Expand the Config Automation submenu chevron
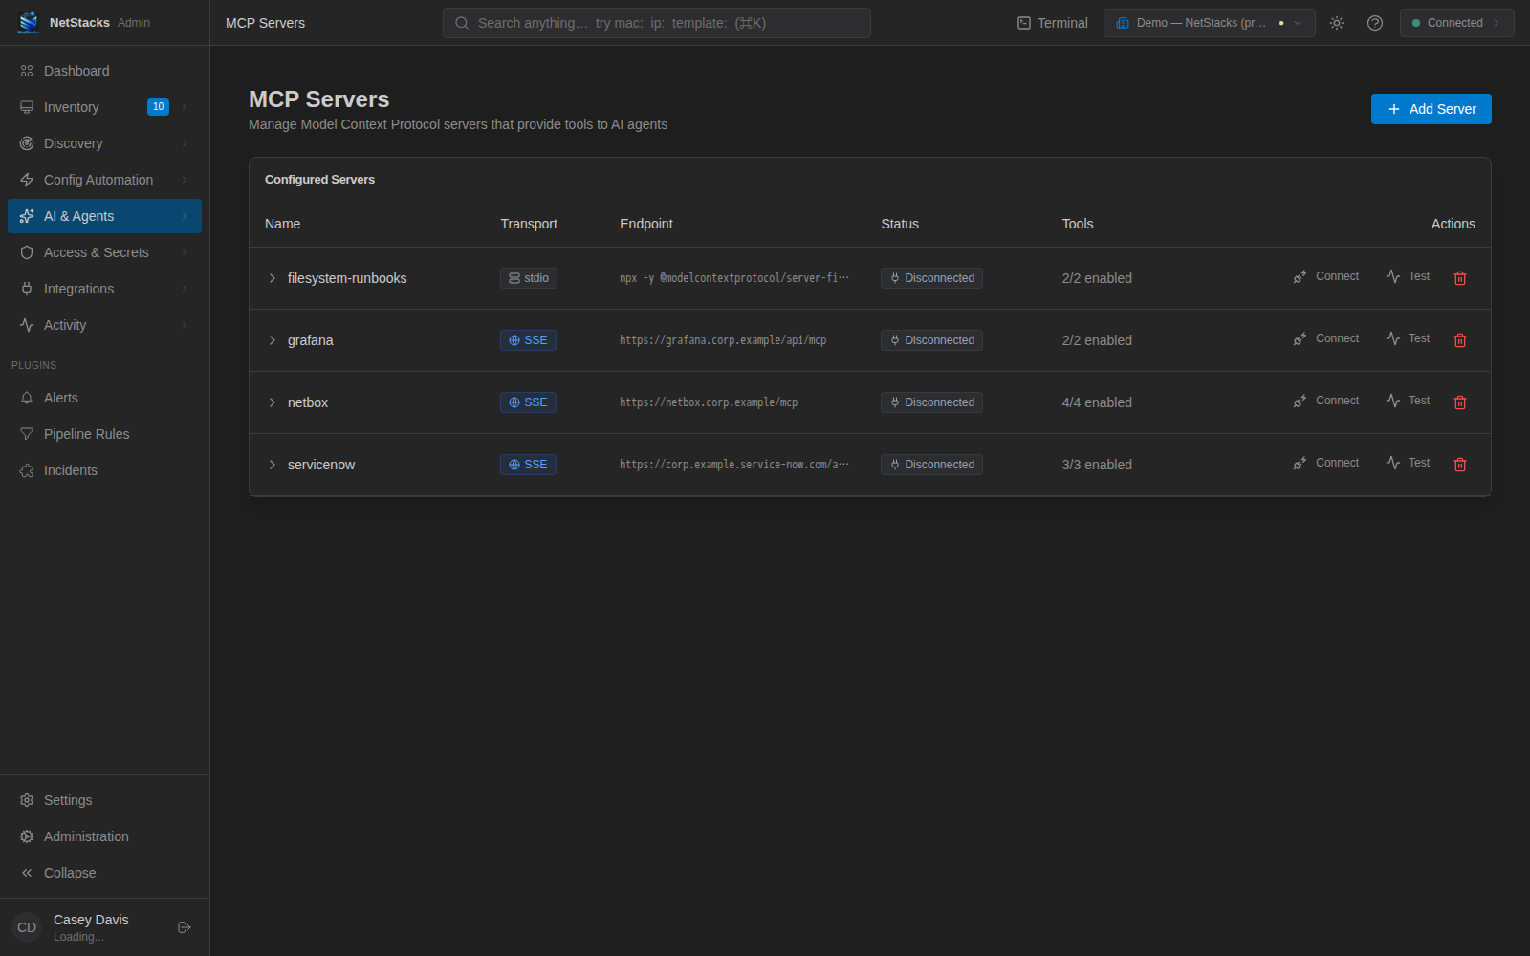 click(x=185, y=180)
